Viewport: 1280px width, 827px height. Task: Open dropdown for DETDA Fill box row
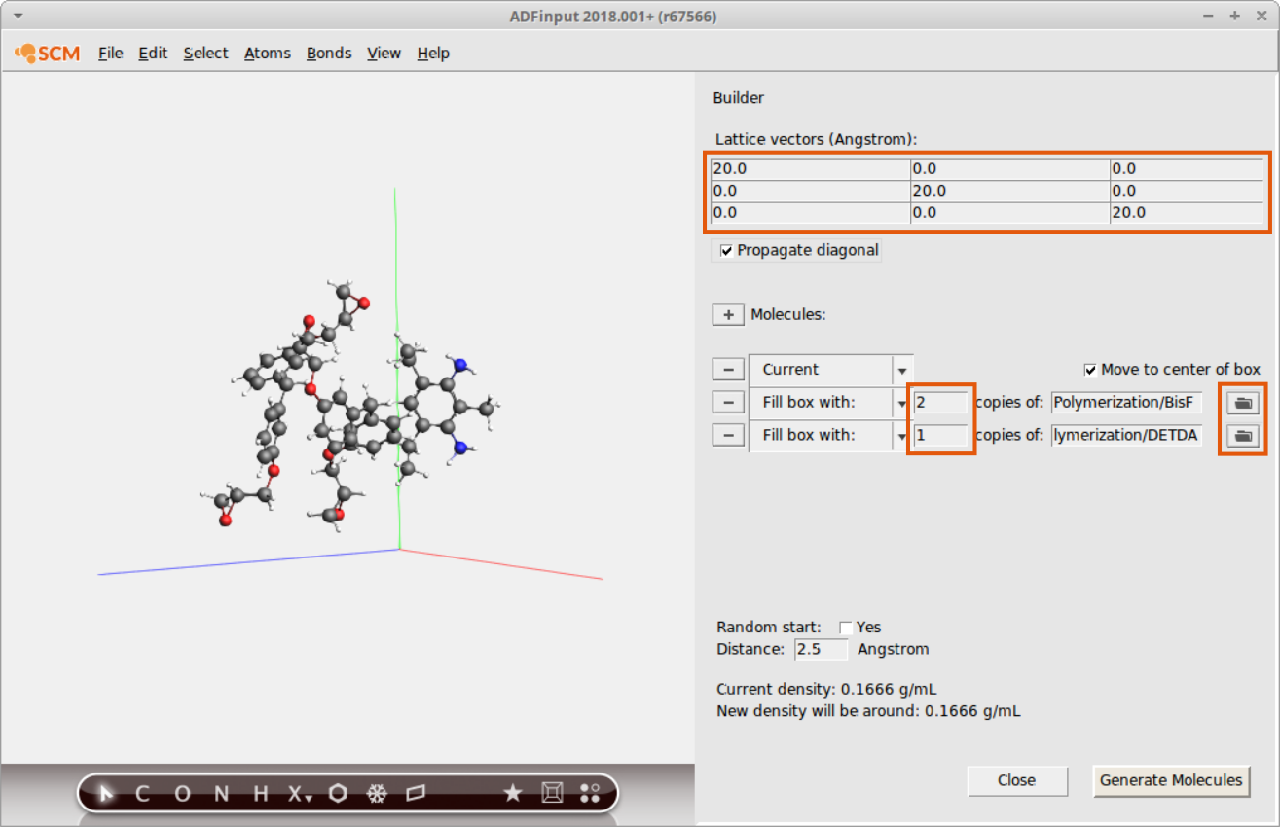(902, 435)
